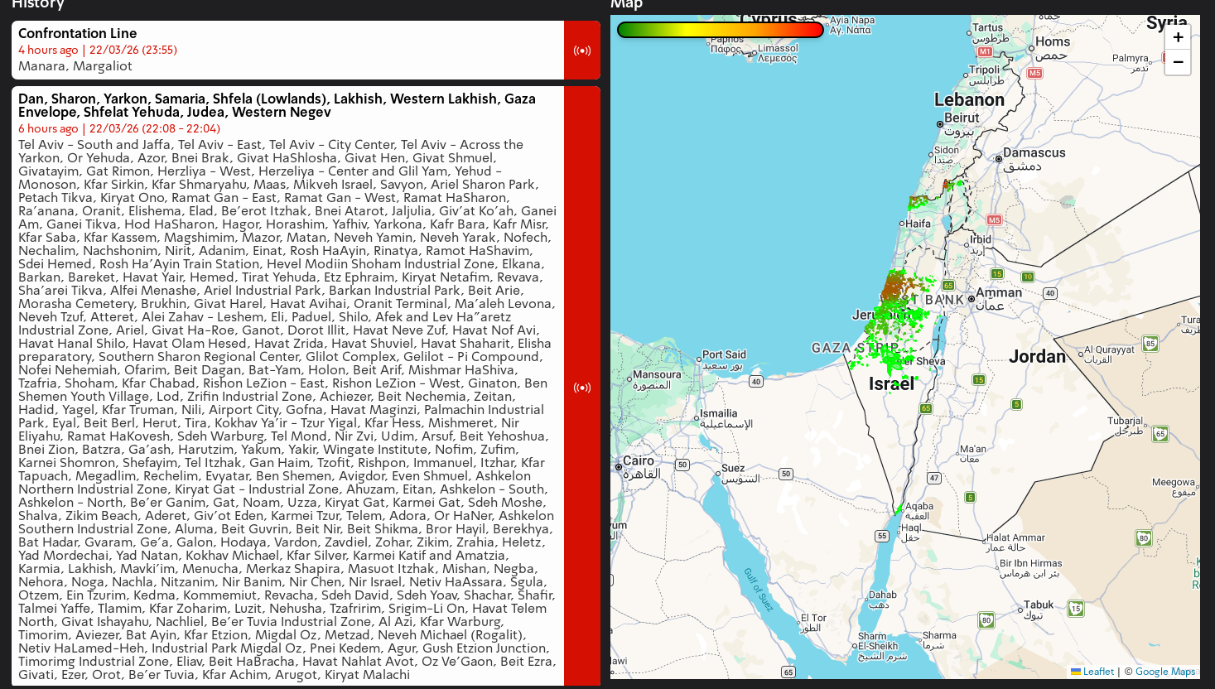
Task: Click the Port Said label on the map
Action: pyautogui.click(x=724, y=360)
